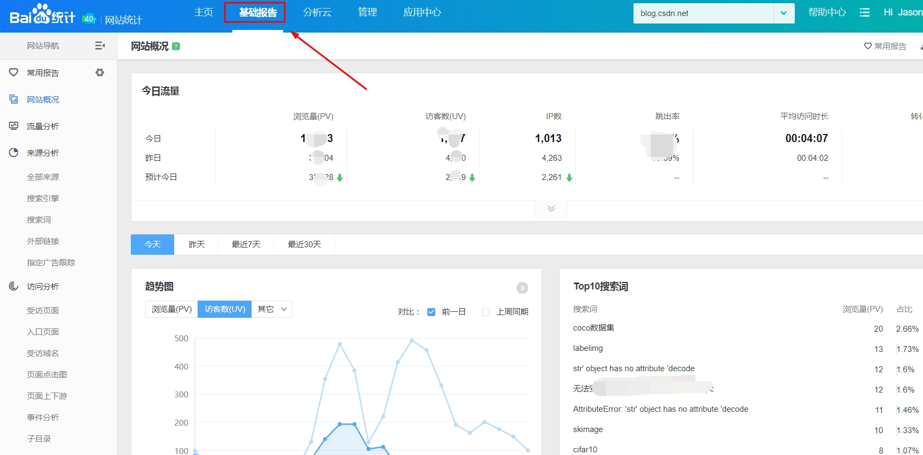This screenshot has width=923, height=455.
Task: Open the list menu icon beside 帮助中心
Action: click(x=864, y=12)
